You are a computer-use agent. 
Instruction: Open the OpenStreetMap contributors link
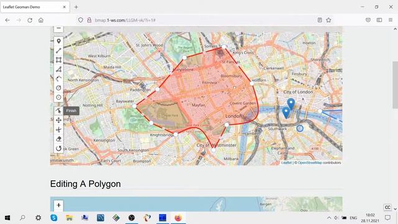point(310,162)
